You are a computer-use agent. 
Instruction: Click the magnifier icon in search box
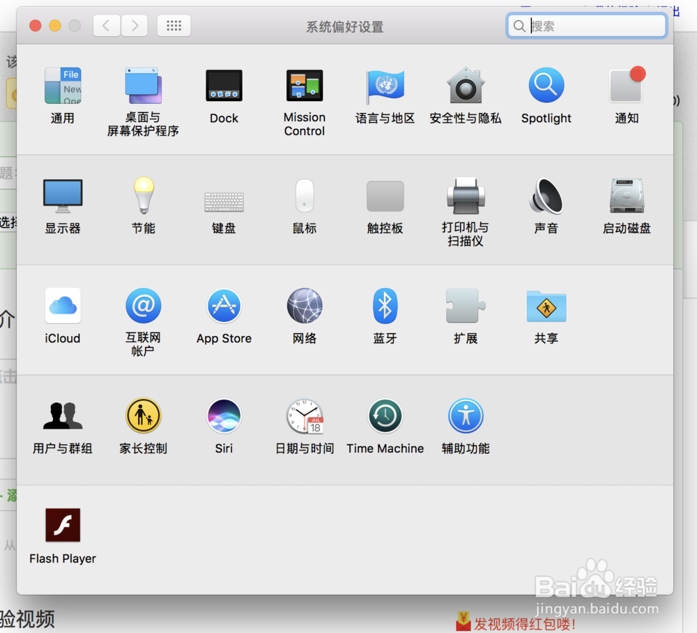coord(519,26)
